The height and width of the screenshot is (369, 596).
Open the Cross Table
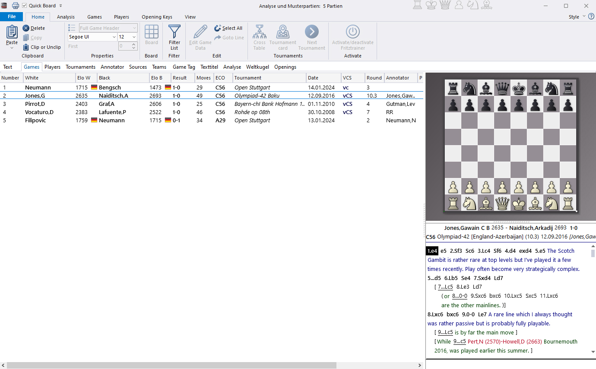[259, 38]
